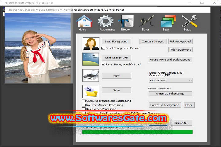Open the Batch images icon
Image resolution: width=221 pixels, height=147 pixels.
point(168,21)
